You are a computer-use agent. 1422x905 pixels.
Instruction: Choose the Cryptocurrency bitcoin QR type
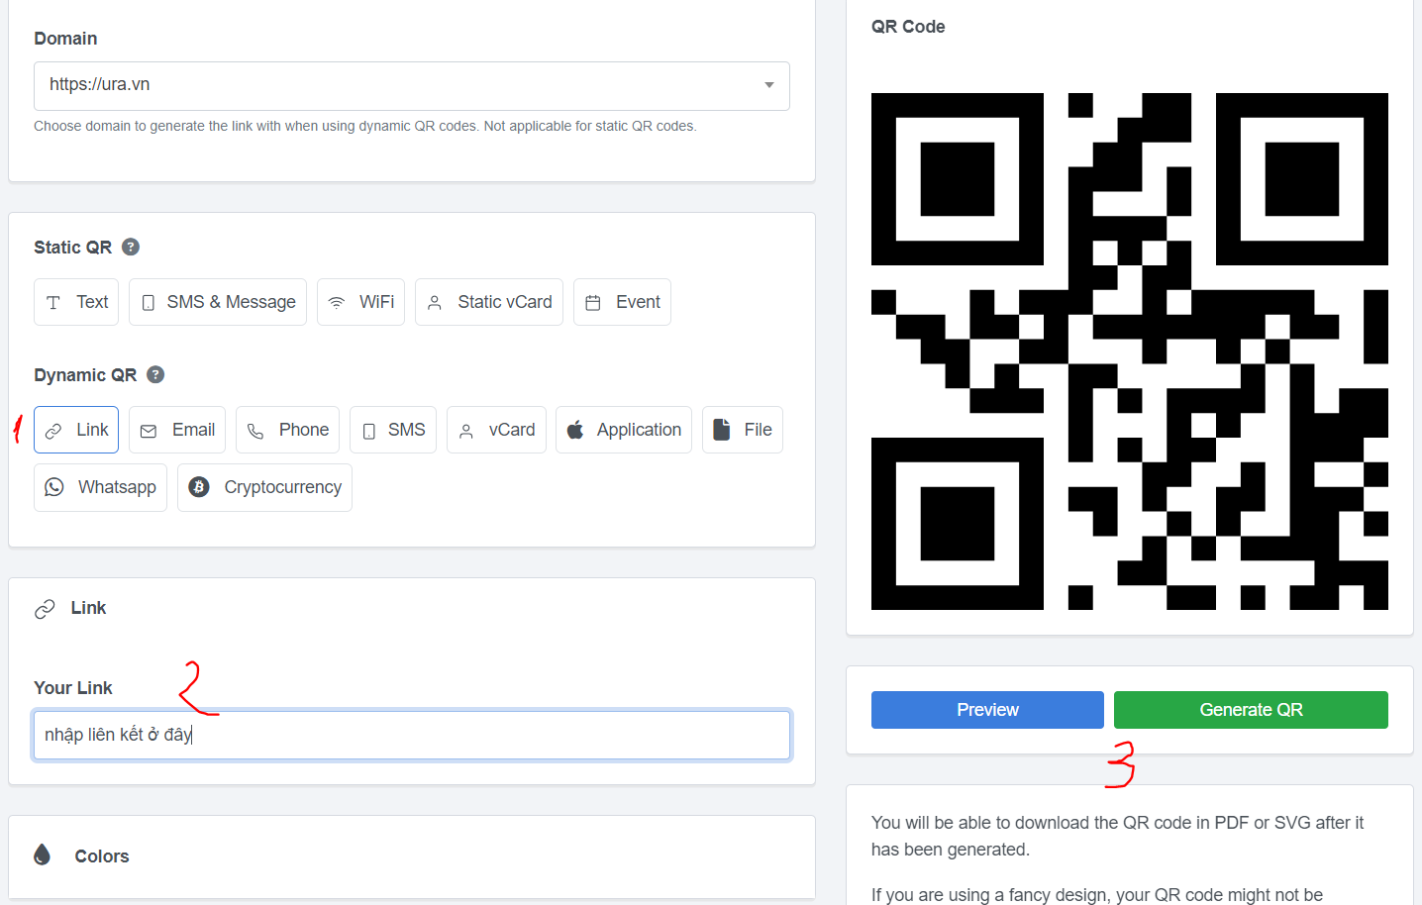tap(264, 487)
